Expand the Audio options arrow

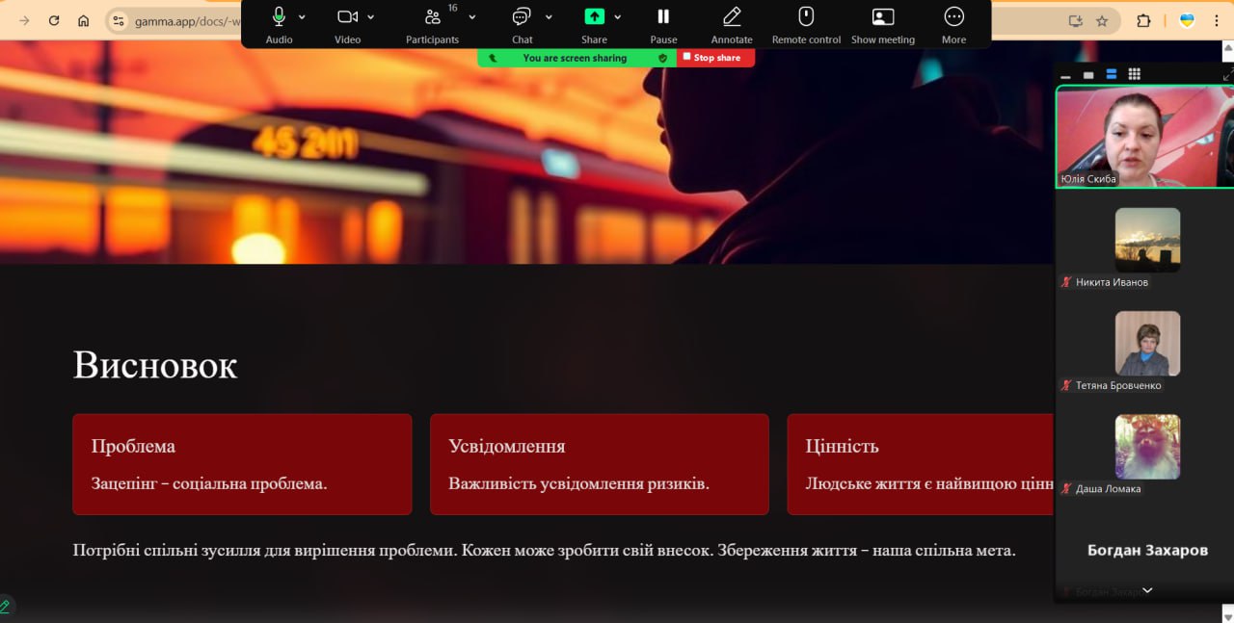pos(302,16)
